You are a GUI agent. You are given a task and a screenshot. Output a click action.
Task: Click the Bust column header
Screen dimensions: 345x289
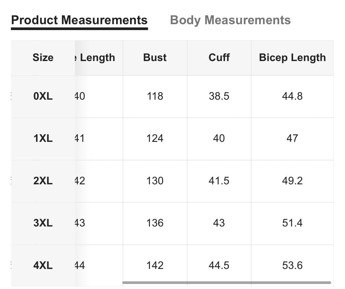(x=155, y=58)
